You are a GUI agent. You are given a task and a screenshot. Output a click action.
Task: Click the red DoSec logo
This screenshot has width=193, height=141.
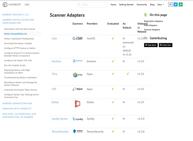(78, 104)
